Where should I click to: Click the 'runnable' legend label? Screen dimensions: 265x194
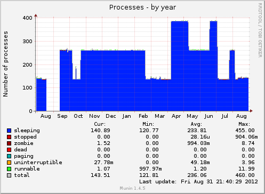pos(27,169)
